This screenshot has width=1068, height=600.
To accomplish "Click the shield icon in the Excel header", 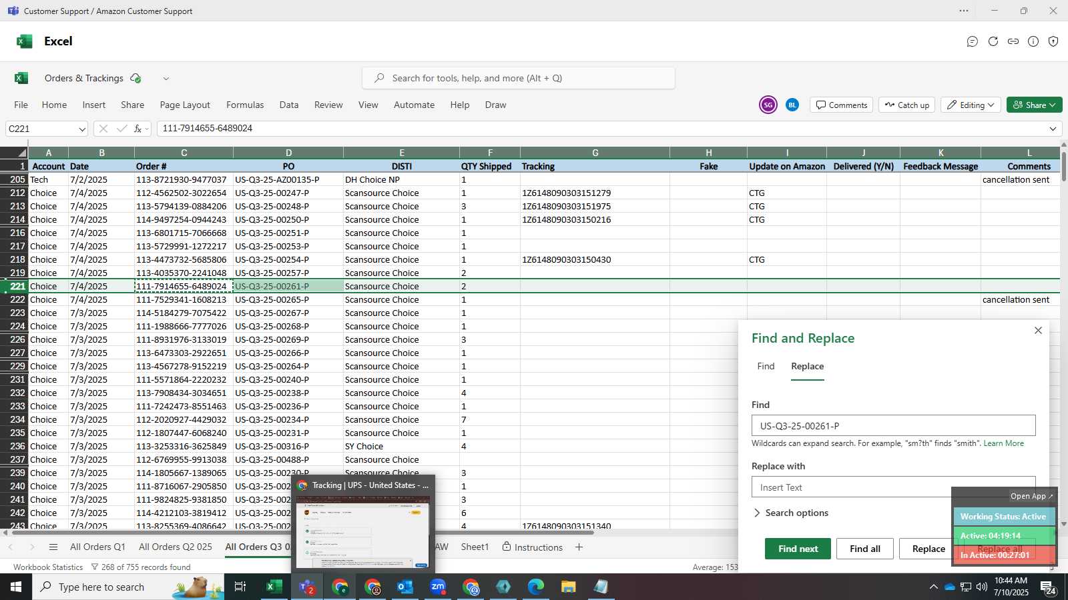I will (1053, 41).
